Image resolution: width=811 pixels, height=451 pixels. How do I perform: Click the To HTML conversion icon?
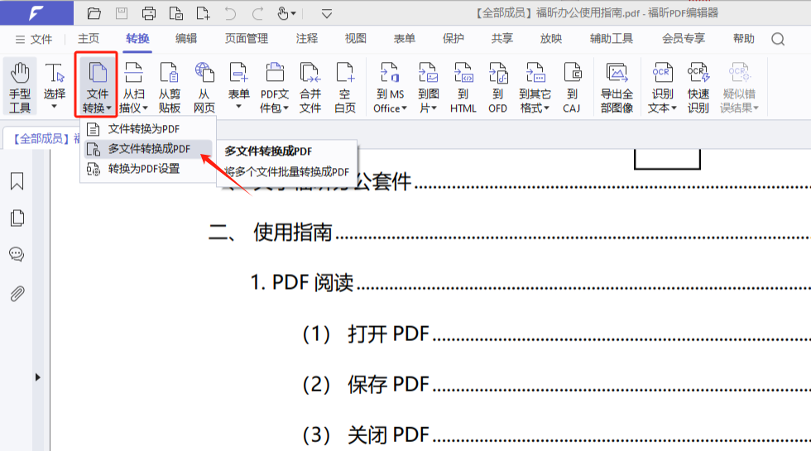tap(463, 86)
